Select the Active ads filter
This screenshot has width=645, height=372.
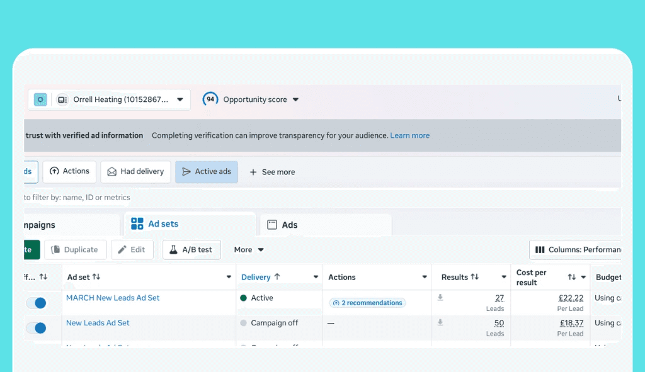pyautogui.click(x=207, y=171)
